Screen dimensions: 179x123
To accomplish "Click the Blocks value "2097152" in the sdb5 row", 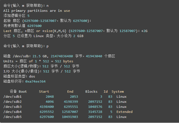I will pyautogui.click(x=95, y=117).
